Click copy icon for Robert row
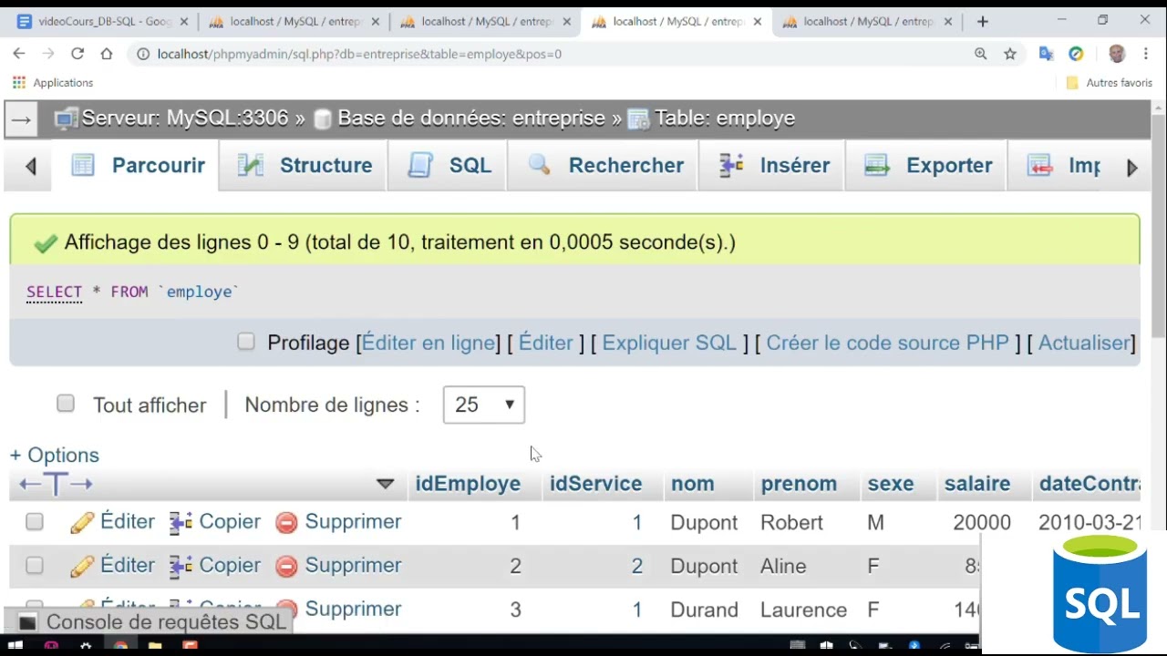This screenshot has height=656, width=1167. [x=181, y=522]
